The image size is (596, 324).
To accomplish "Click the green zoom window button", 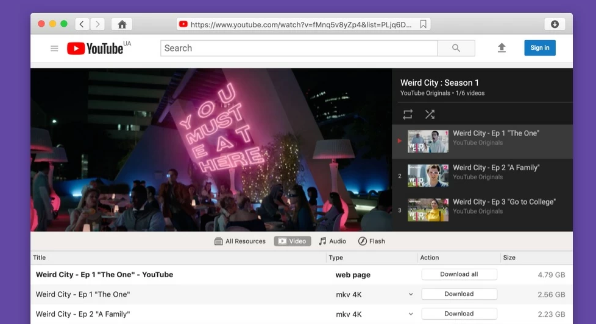I will (x=64, y=24).
